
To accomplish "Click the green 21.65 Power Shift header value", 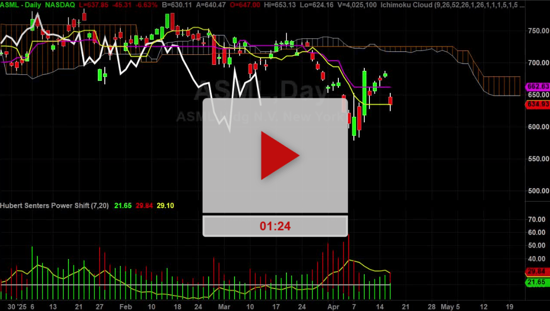I will (123, 206).
